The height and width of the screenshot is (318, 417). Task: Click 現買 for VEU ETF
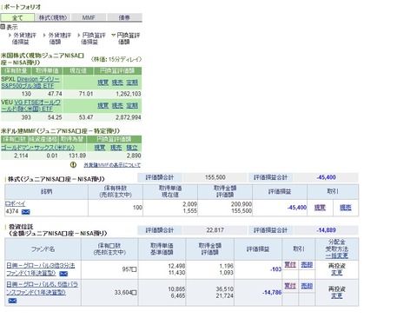tap(103, 106)
